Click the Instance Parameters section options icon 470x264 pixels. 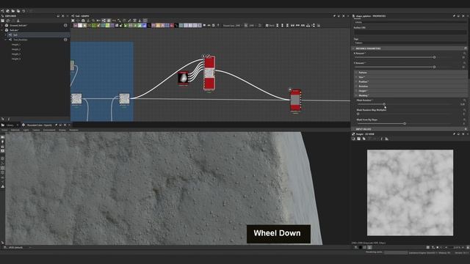click(x=466, y=48)
